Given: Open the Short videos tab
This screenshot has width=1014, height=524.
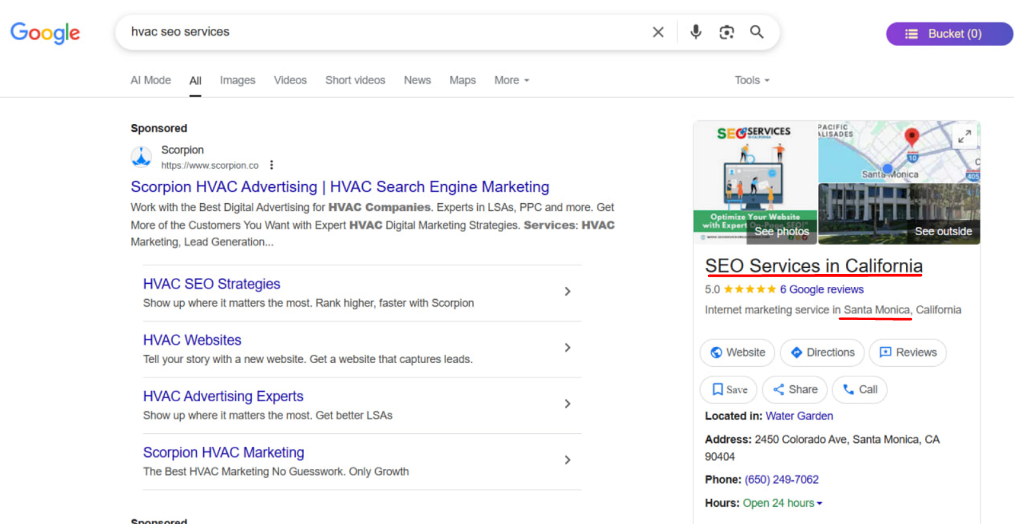Looking at the screenshot, I should click(355, 81).
